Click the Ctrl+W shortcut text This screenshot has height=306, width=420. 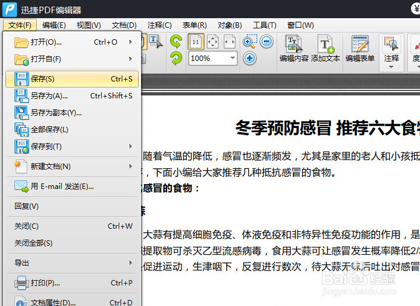click(x=120, y=226)
